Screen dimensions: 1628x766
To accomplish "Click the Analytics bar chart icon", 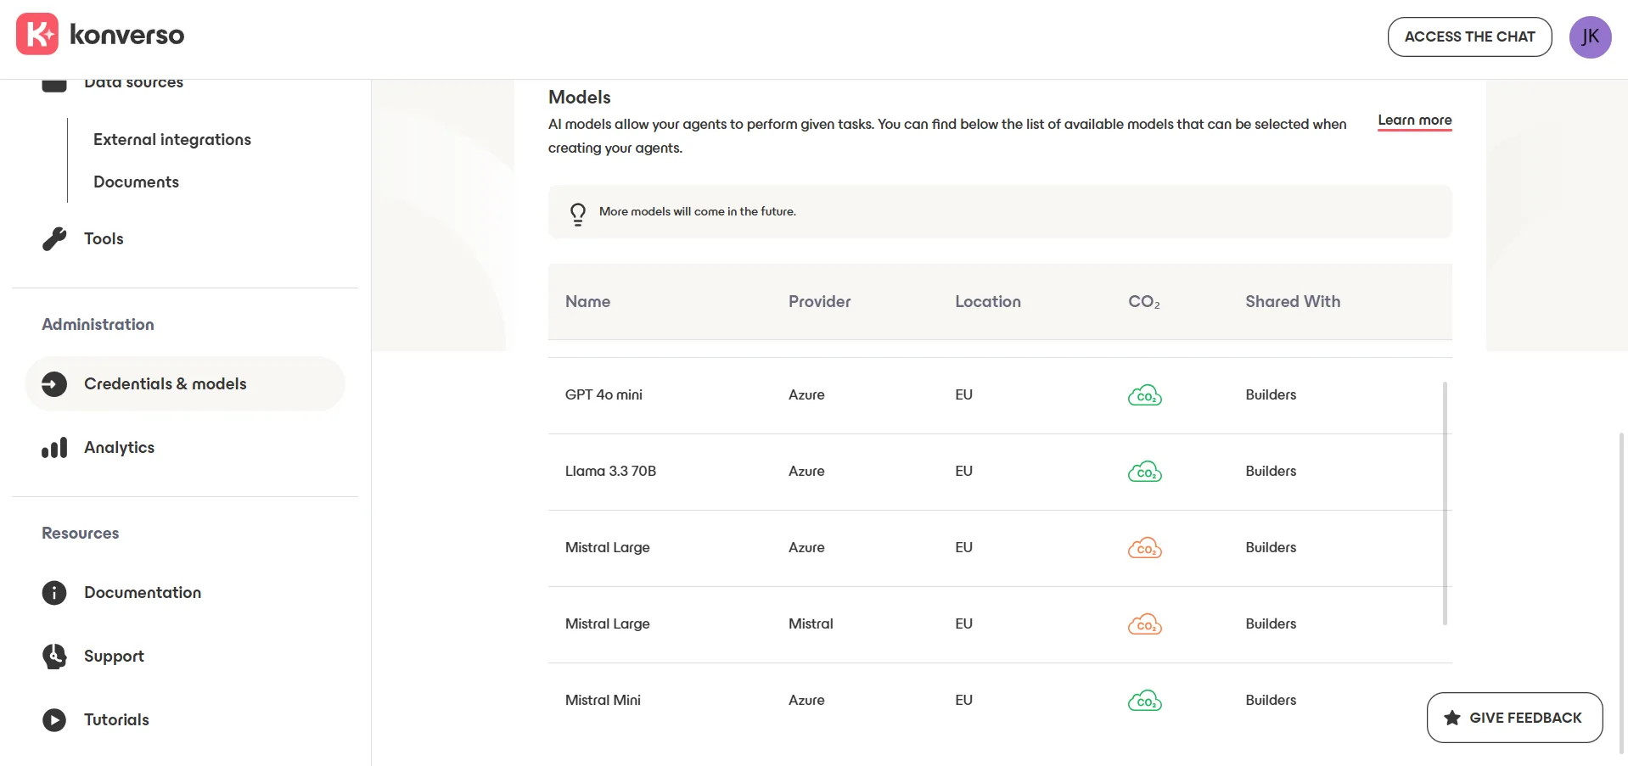I will coord(54,448).
